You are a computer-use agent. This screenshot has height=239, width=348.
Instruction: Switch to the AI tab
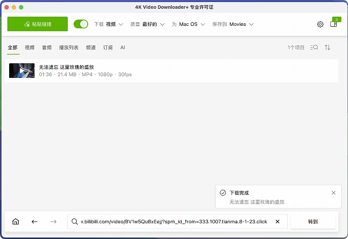point(123,47)
